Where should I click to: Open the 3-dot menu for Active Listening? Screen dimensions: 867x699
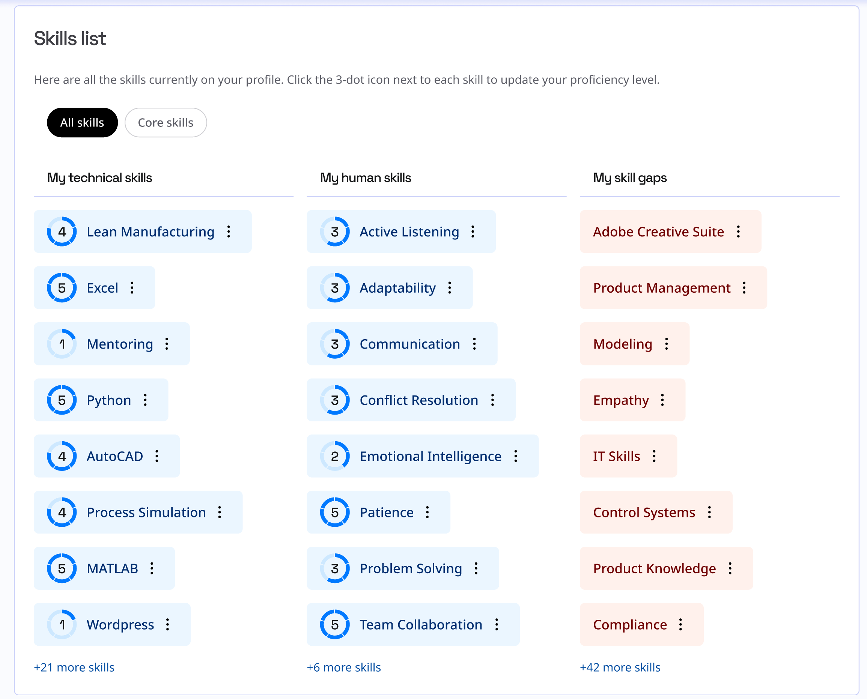473,231
